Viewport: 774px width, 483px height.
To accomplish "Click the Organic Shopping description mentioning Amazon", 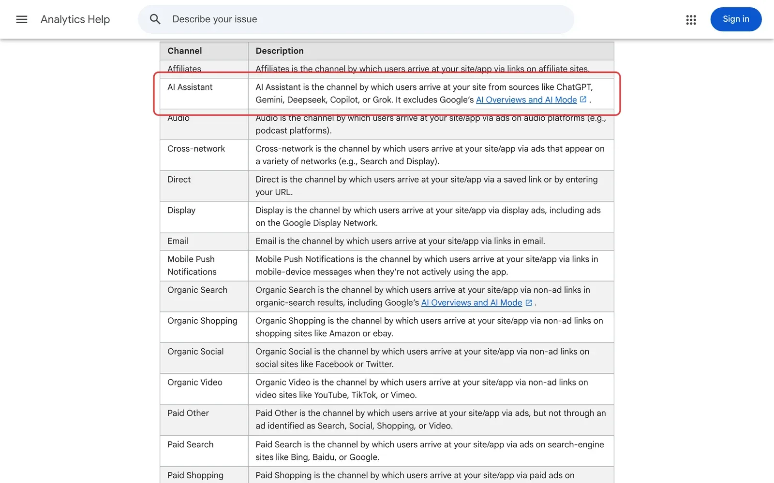I will 429,327.
